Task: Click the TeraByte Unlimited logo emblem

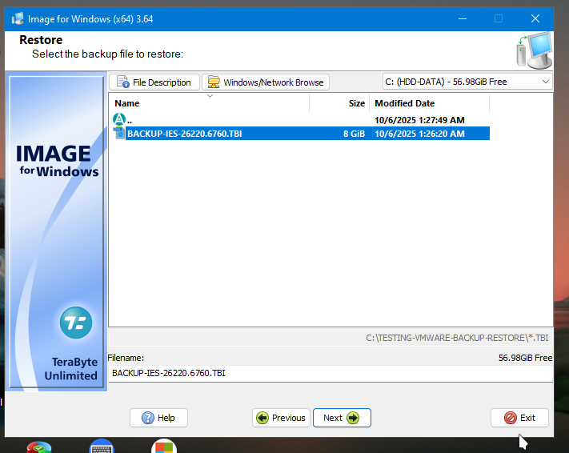Action: point(76,323)
